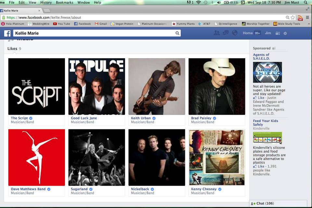Open the Edit menu
The image size is (312, 208).
coord(21,2)
